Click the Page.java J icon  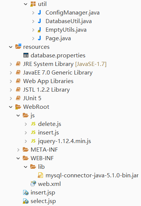coord(40,38)
